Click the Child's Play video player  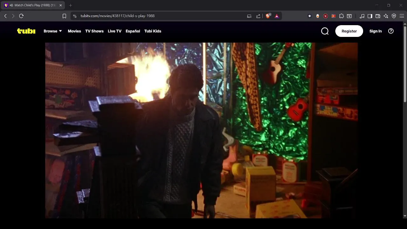(201, 130)
